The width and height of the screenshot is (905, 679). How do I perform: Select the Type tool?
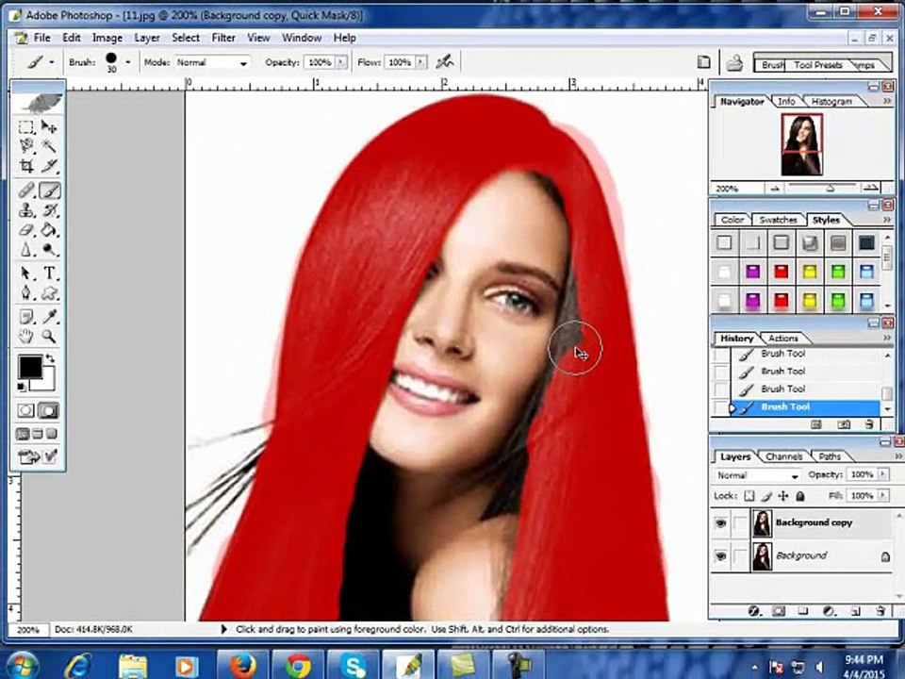[50, 273]
